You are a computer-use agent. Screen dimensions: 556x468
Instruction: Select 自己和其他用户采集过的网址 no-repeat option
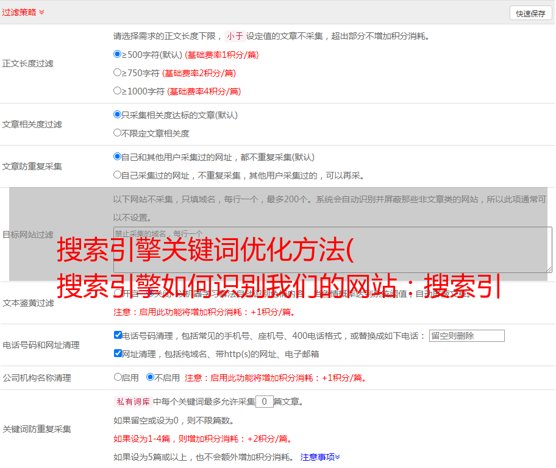tap(118, 157)
